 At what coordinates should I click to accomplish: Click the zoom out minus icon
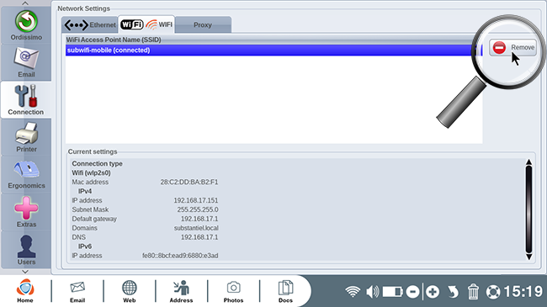pos(413,292)
